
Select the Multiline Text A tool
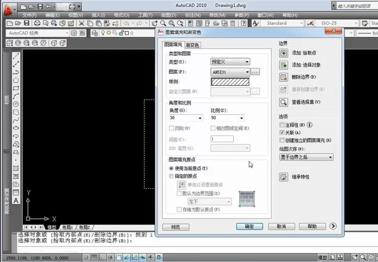(x=16, y=201)
